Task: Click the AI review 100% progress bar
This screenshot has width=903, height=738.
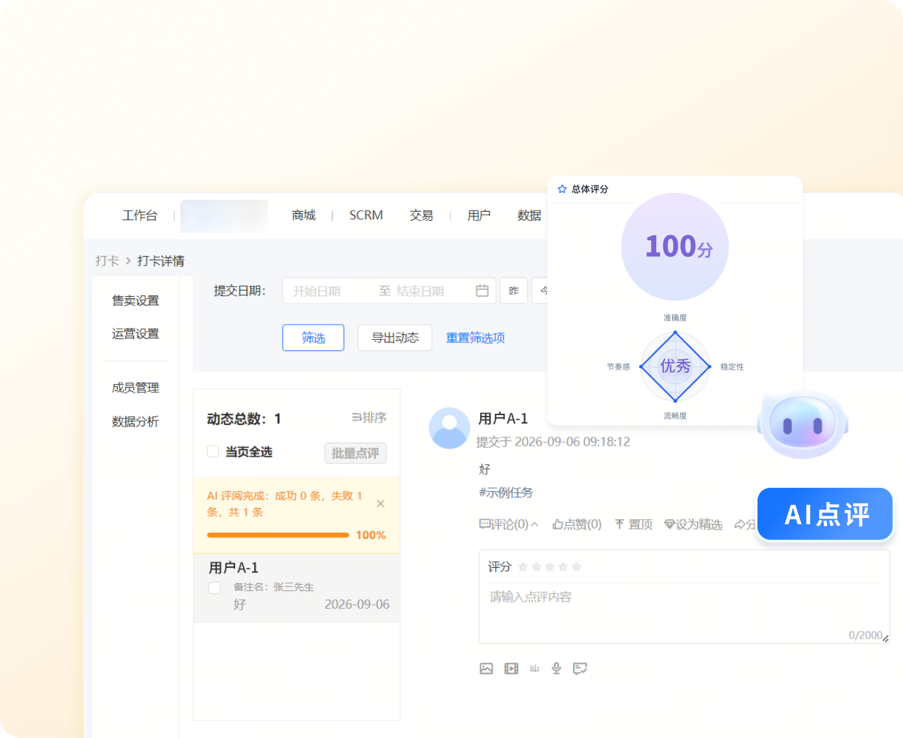Action: 278,535
